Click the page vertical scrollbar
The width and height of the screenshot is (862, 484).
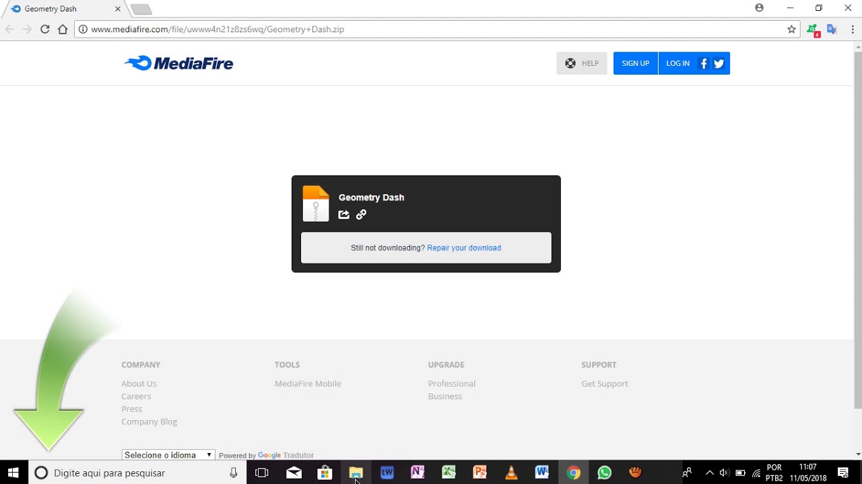coord(857,229)
